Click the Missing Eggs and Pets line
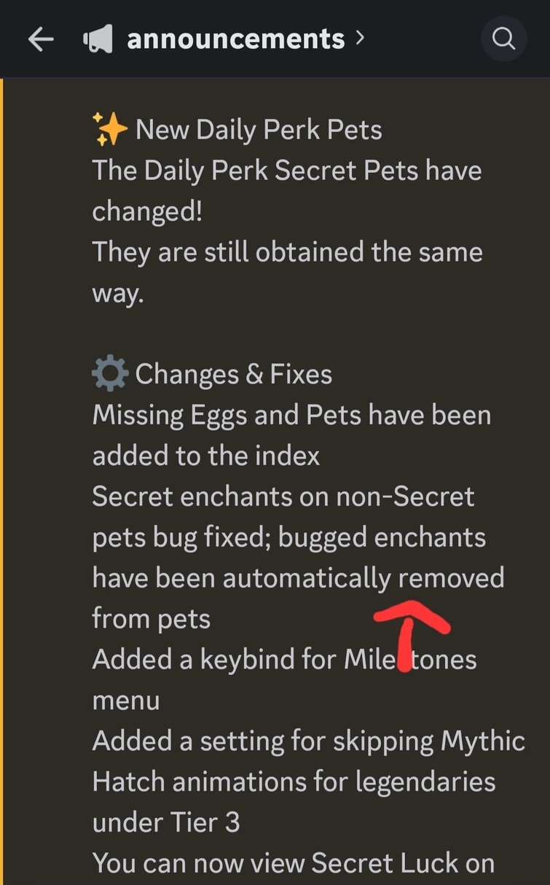This screenshot has height=885, width=550. click(x=291, y=435)
